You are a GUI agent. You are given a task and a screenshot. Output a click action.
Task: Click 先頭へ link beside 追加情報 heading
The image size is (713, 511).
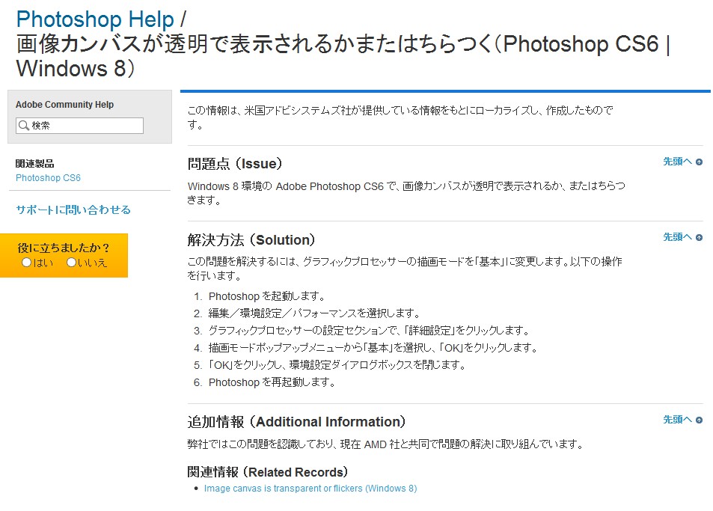coord(677,420)
